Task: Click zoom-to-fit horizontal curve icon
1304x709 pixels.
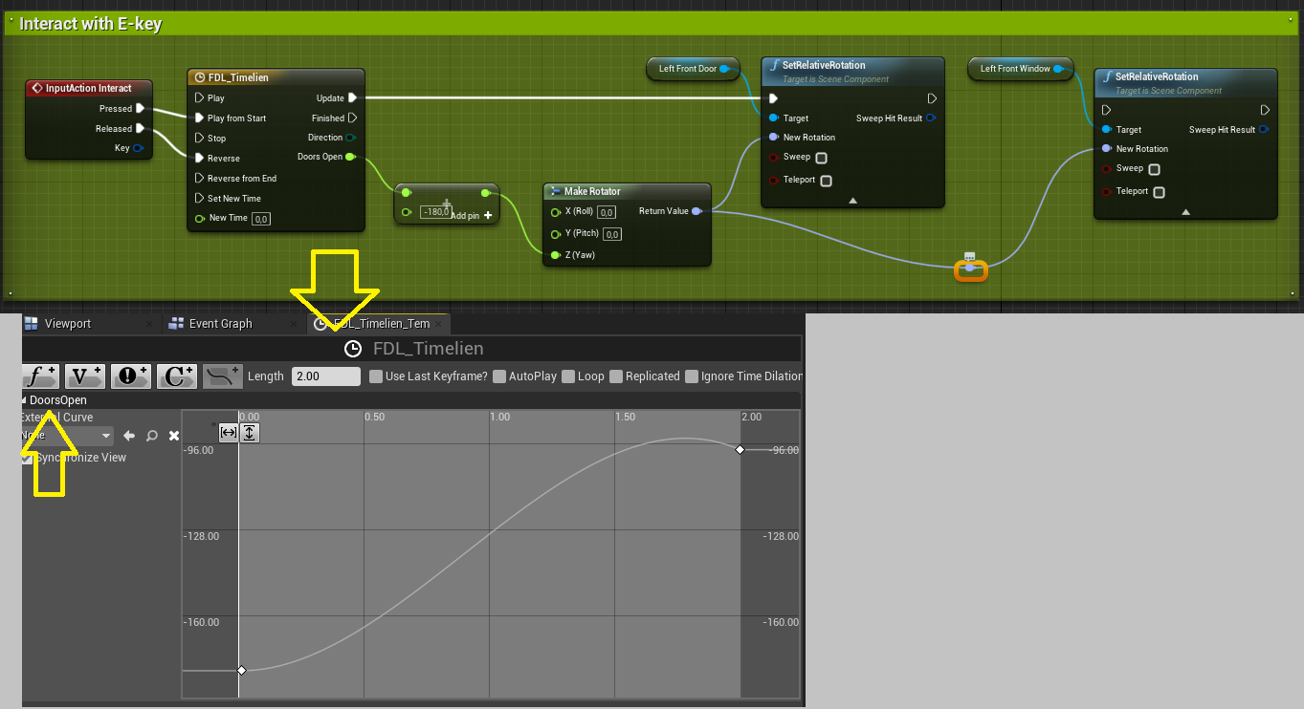Action: pos(228,433)
